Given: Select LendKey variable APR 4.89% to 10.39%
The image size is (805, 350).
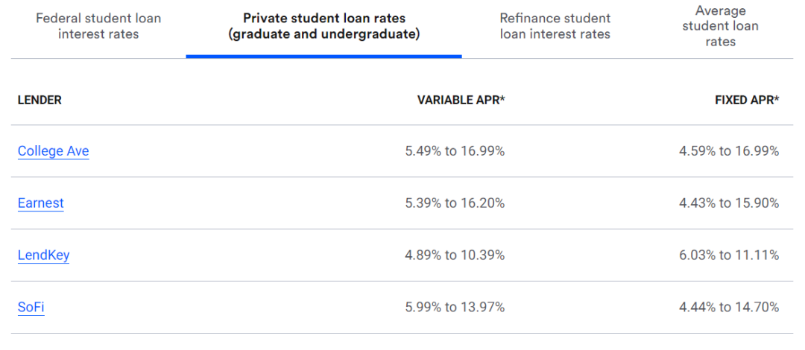Looking at the screenshot, I should pos(455,255).
